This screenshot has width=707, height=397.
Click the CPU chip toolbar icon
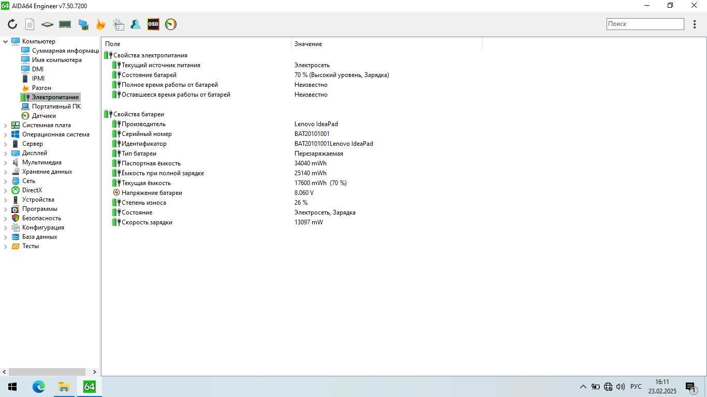47,24
